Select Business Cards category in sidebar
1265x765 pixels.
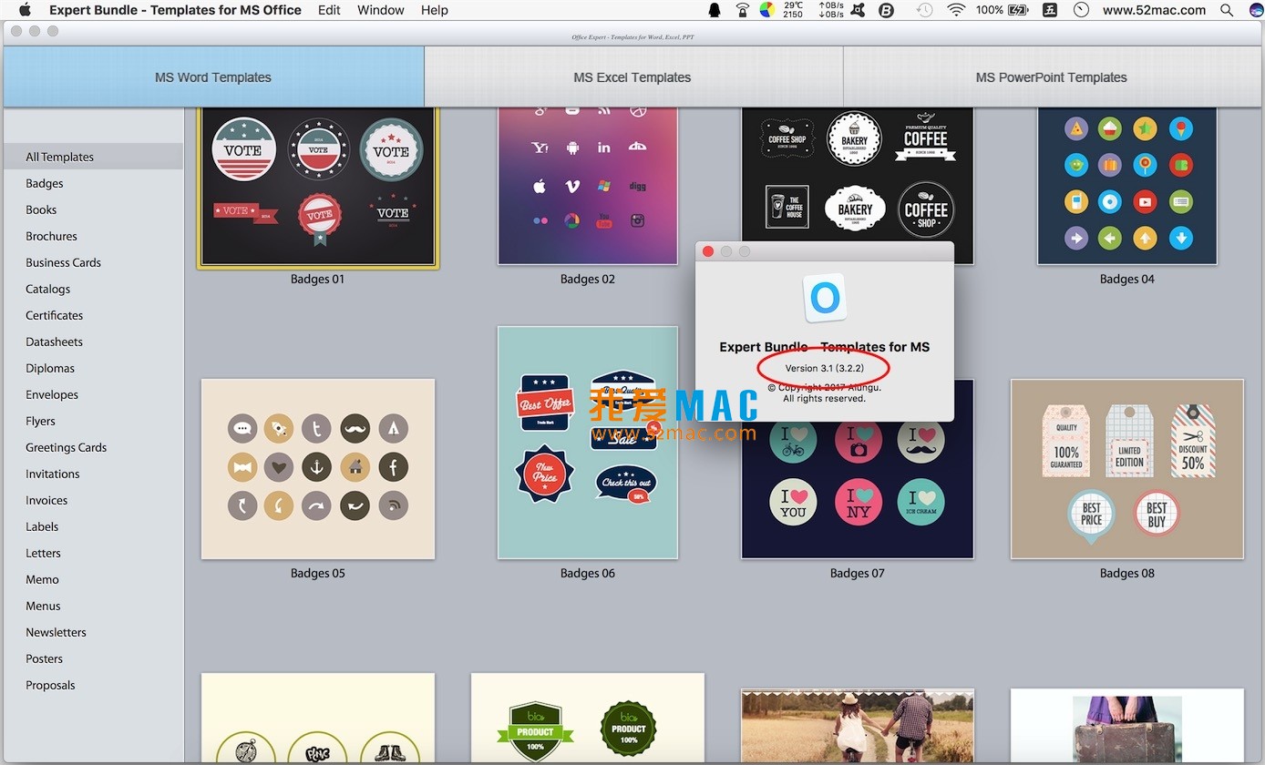click(x=63, y=262)
